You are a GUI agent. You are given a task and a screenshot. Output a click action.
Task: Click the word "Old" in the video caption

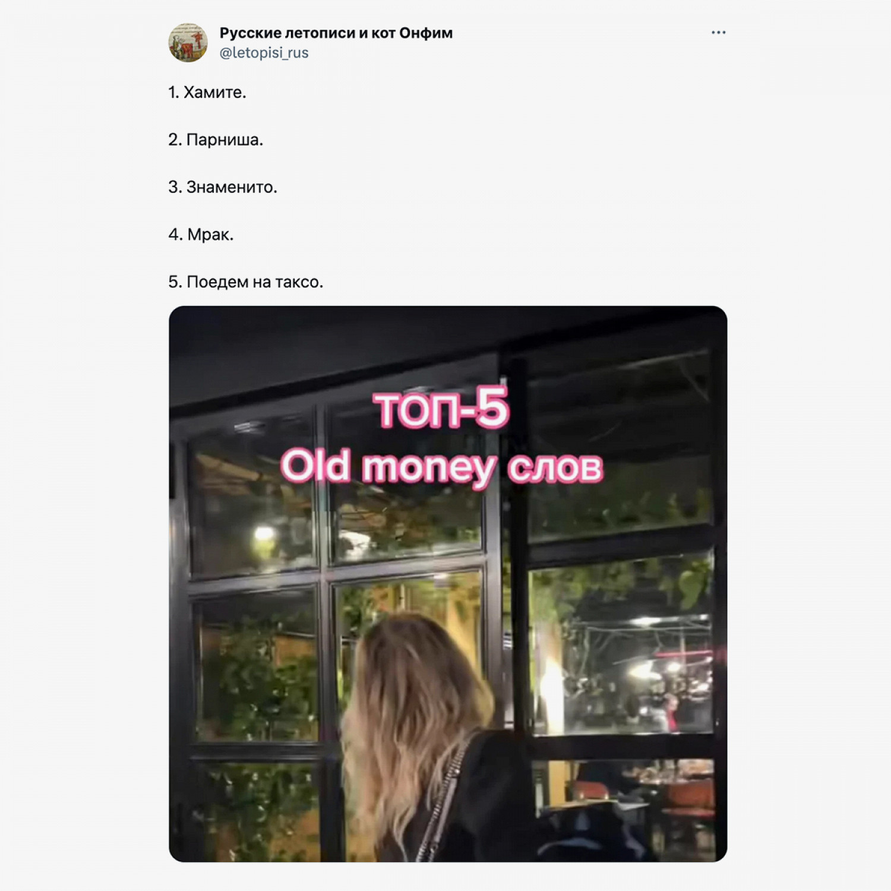(315, 466)
